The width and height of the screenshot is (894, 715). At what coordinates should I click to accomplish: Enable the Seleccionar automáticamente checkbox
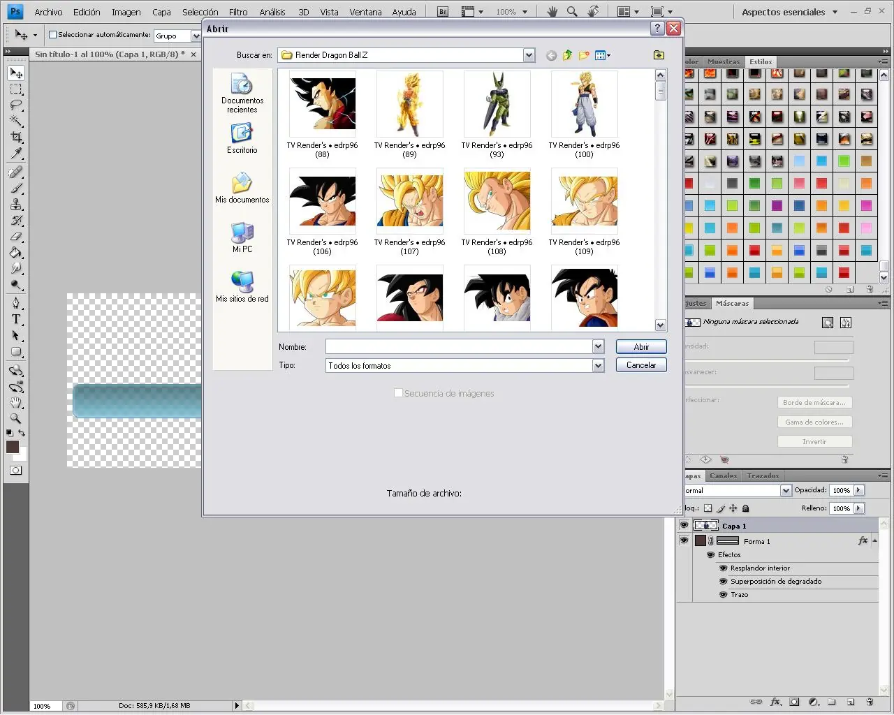[52, 35]
